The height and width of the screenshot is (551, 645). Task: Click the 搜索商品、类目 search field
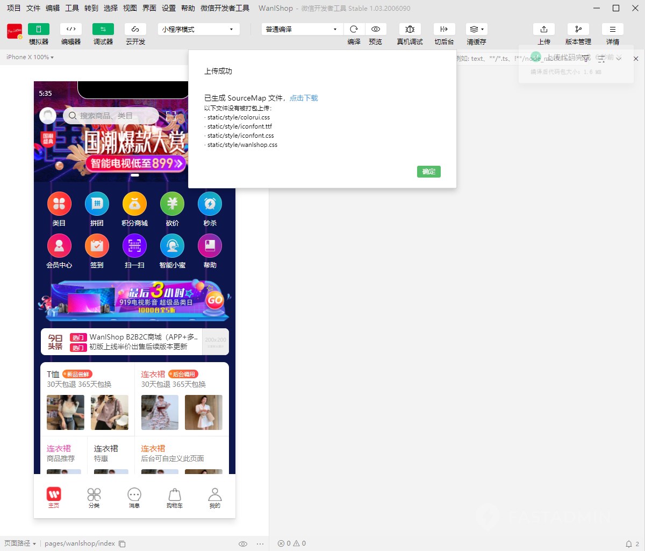point(111,116)
